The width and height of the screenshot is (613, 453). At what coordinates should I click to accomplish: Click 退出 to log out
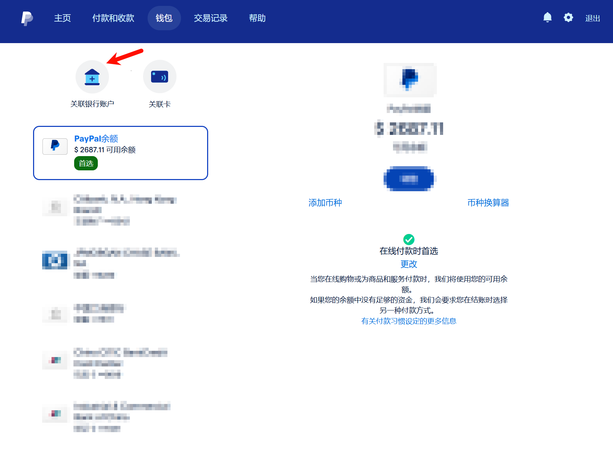[x=592, y=18]
